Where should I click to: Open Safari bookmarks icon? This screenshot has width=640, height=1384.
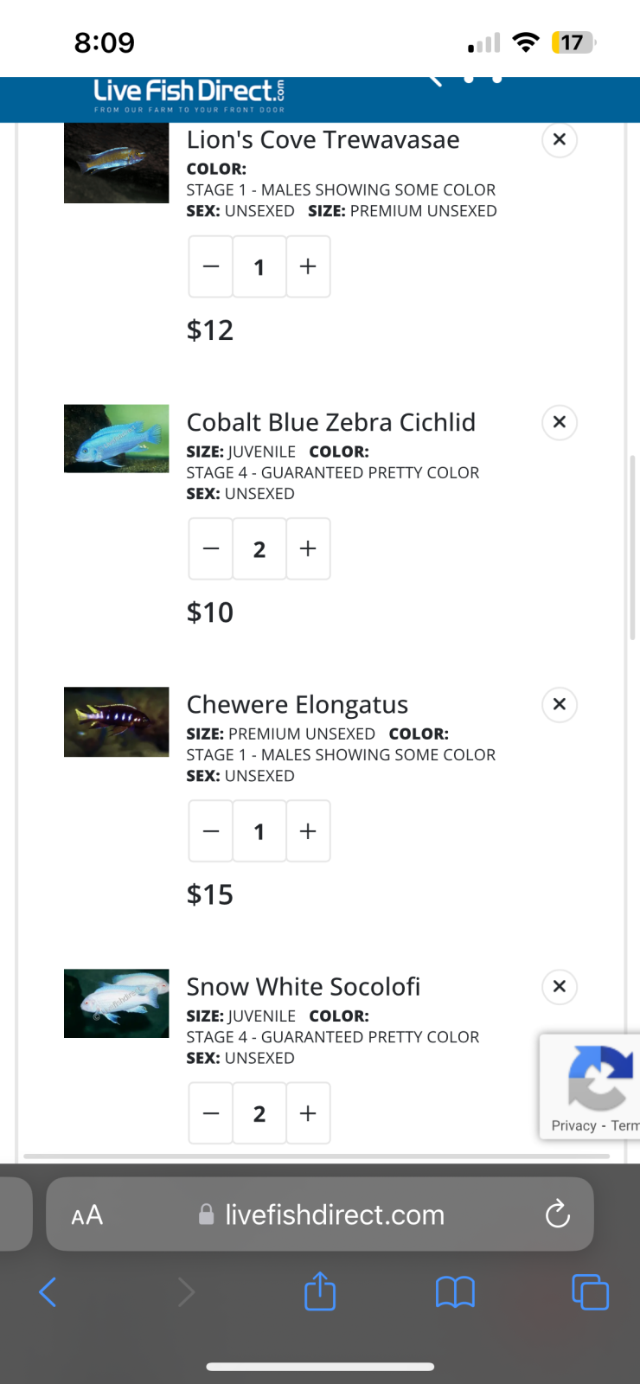click(455, 1292)
